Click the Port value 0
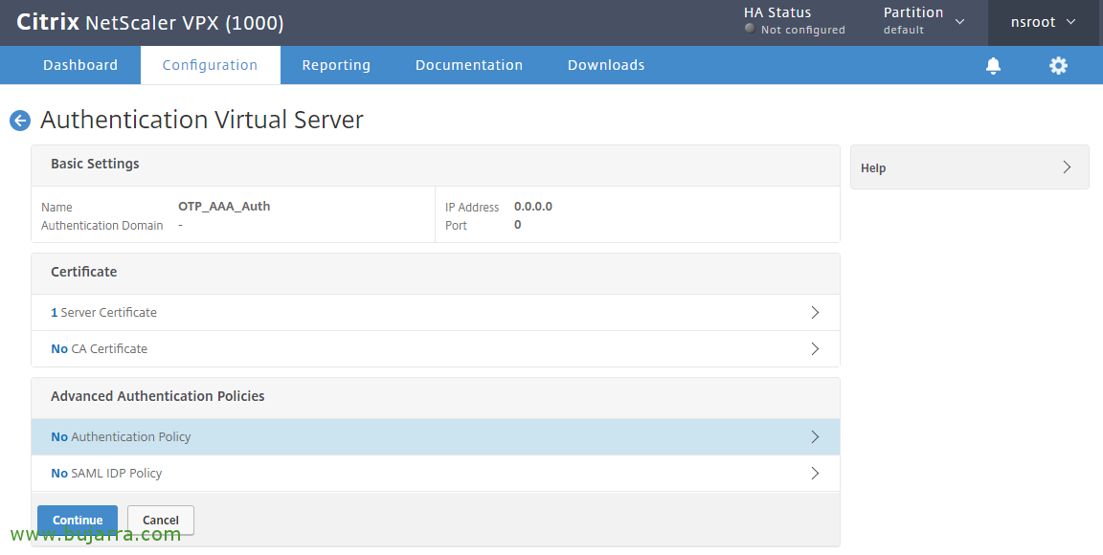This screenshot has width=1103, height=555. [x=518, y=225]
